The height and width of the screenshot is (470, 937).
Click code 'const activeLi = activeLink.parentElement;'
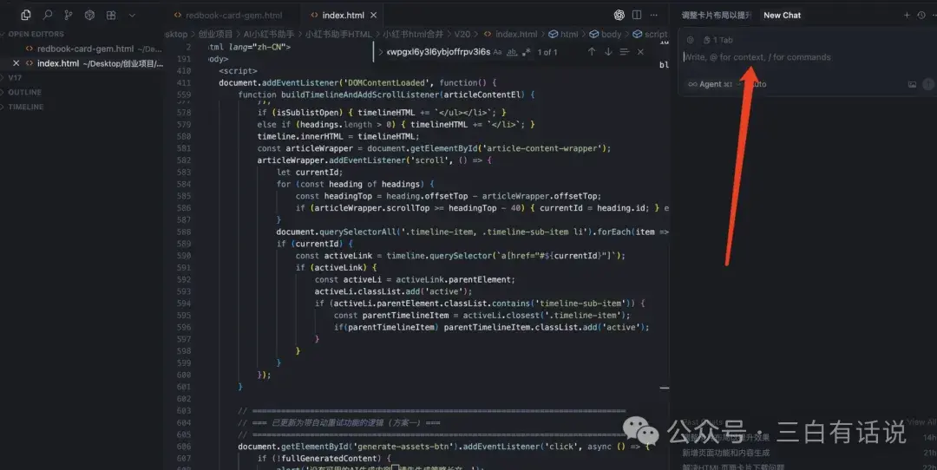click(415, 280)
